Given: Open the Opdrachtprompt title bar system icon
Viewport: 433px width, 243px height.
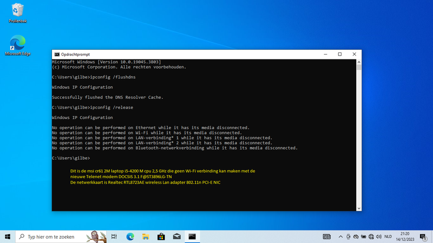Looking at the screenshot, I should point(57,55).
